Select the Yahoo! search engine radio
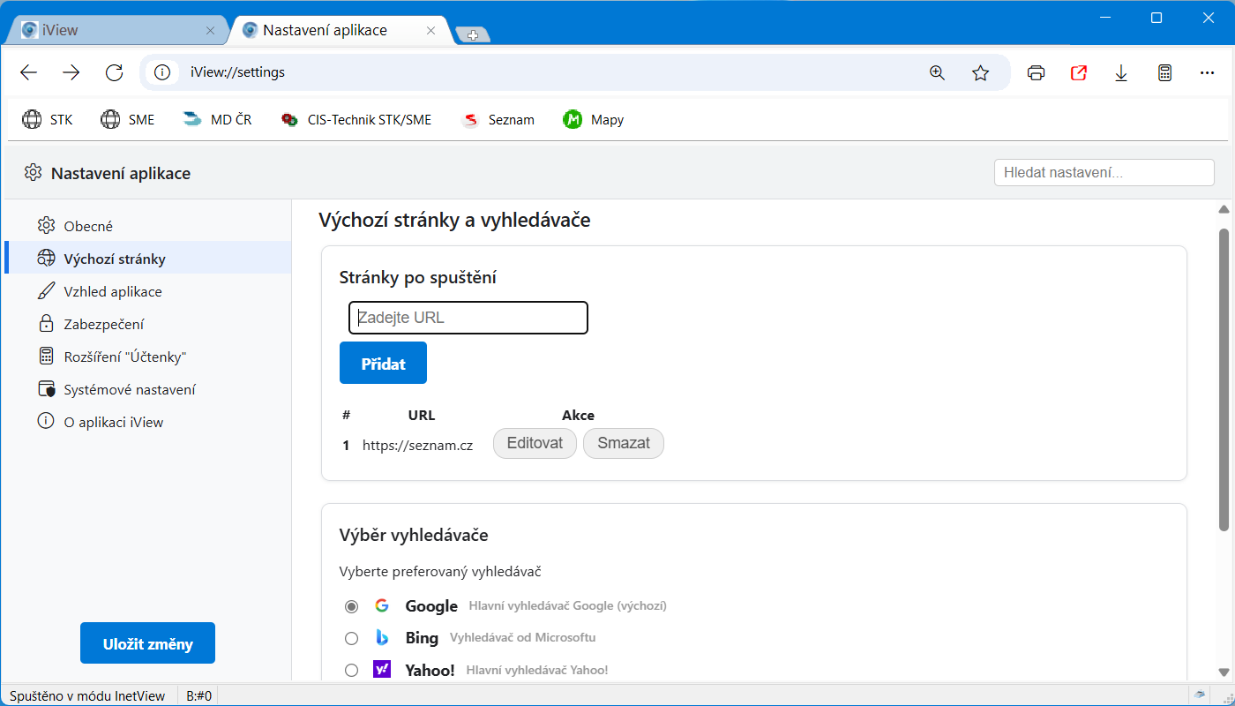The image size is (1235, 706). 351,670
